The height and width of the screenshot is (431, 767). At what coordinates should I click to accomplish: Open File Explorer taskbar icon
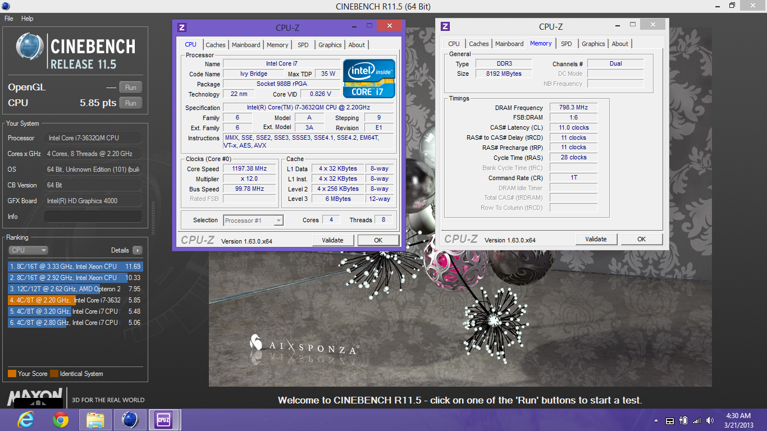pyautogui.click(x=95, y=419)
